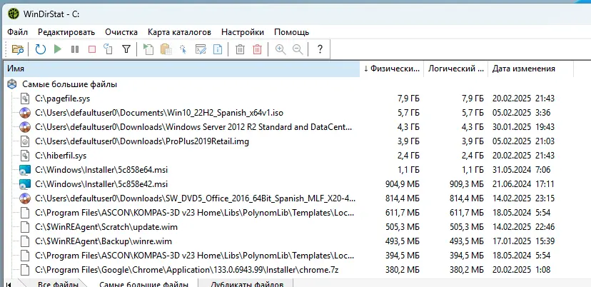Click the installer icon of 5c858e64.msi
591x287 pixels.
click(25, 170)
